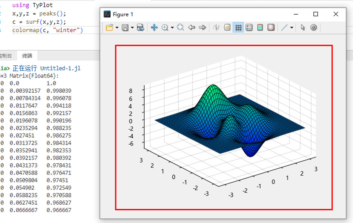Expand the save options dropdown arrow

132,28
